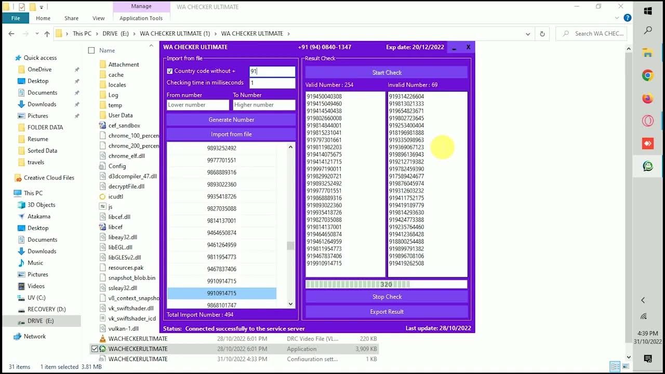Select the Manage contextual tab
The width and height of the screenshot is (665, 374).
pyautogui.click(x=141, y=6)
